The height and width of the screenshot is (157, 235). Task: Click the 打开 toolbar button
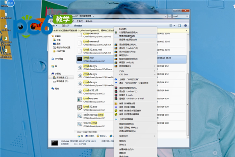coord(66,26)
